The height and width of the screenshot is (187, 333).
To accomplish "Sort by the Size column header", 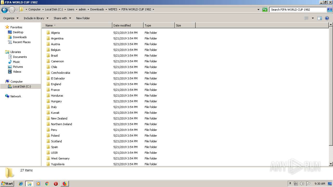I will click(x=185, y=25).
